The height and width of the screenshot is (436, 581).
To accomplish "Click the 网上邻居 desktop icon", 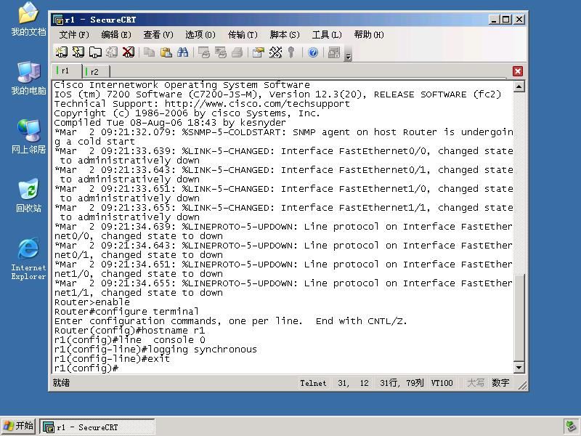I will pyautogui.click(x=28, y=137).
